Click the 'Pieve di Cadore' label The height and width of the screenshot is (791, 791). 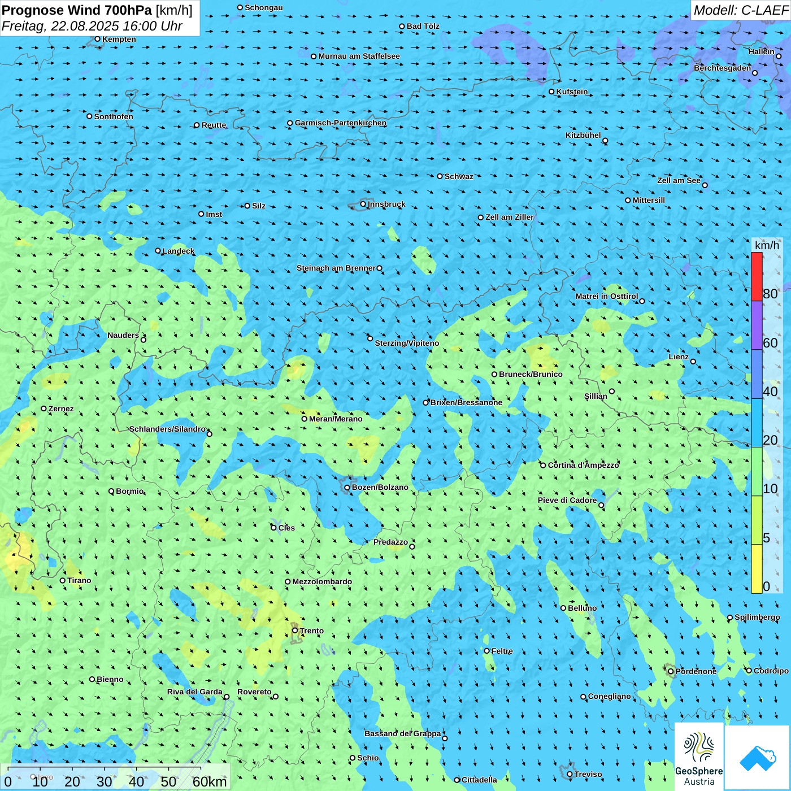(x=567, y=500)
